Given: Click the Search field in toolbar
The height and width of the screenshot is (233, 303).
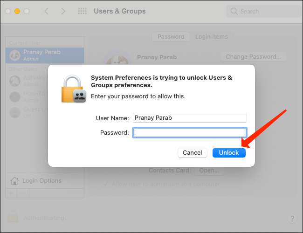Looking at the screenshot, I should 264,11.
